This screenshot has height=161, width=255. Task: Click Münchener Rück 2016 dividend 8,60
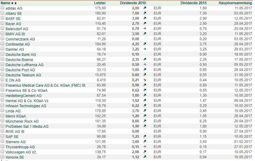tap(135, 121)
